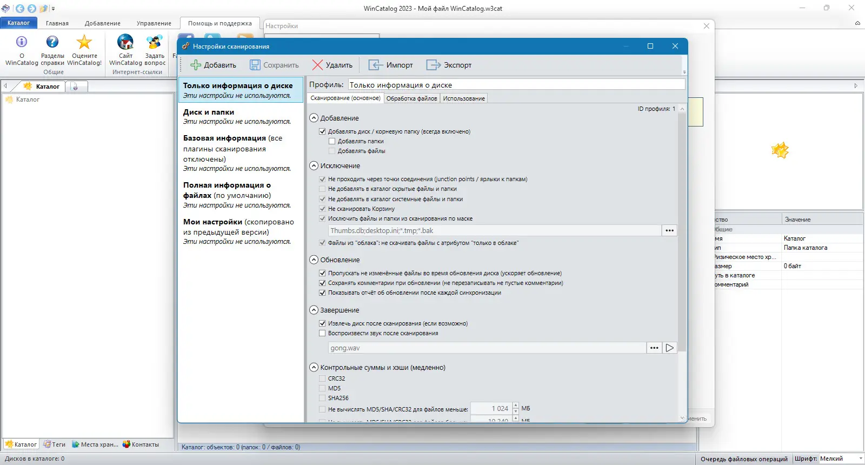Click the Save profile floppy icon

click(x=255, y=65)
